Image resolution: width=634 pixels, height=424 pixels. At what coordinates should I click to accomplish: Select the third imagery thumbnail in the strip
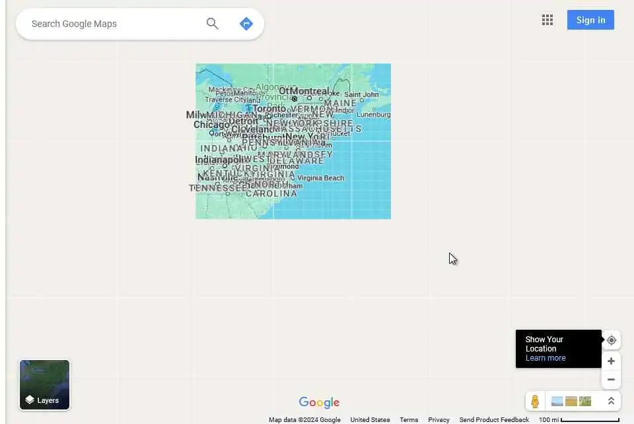point(585,402)
